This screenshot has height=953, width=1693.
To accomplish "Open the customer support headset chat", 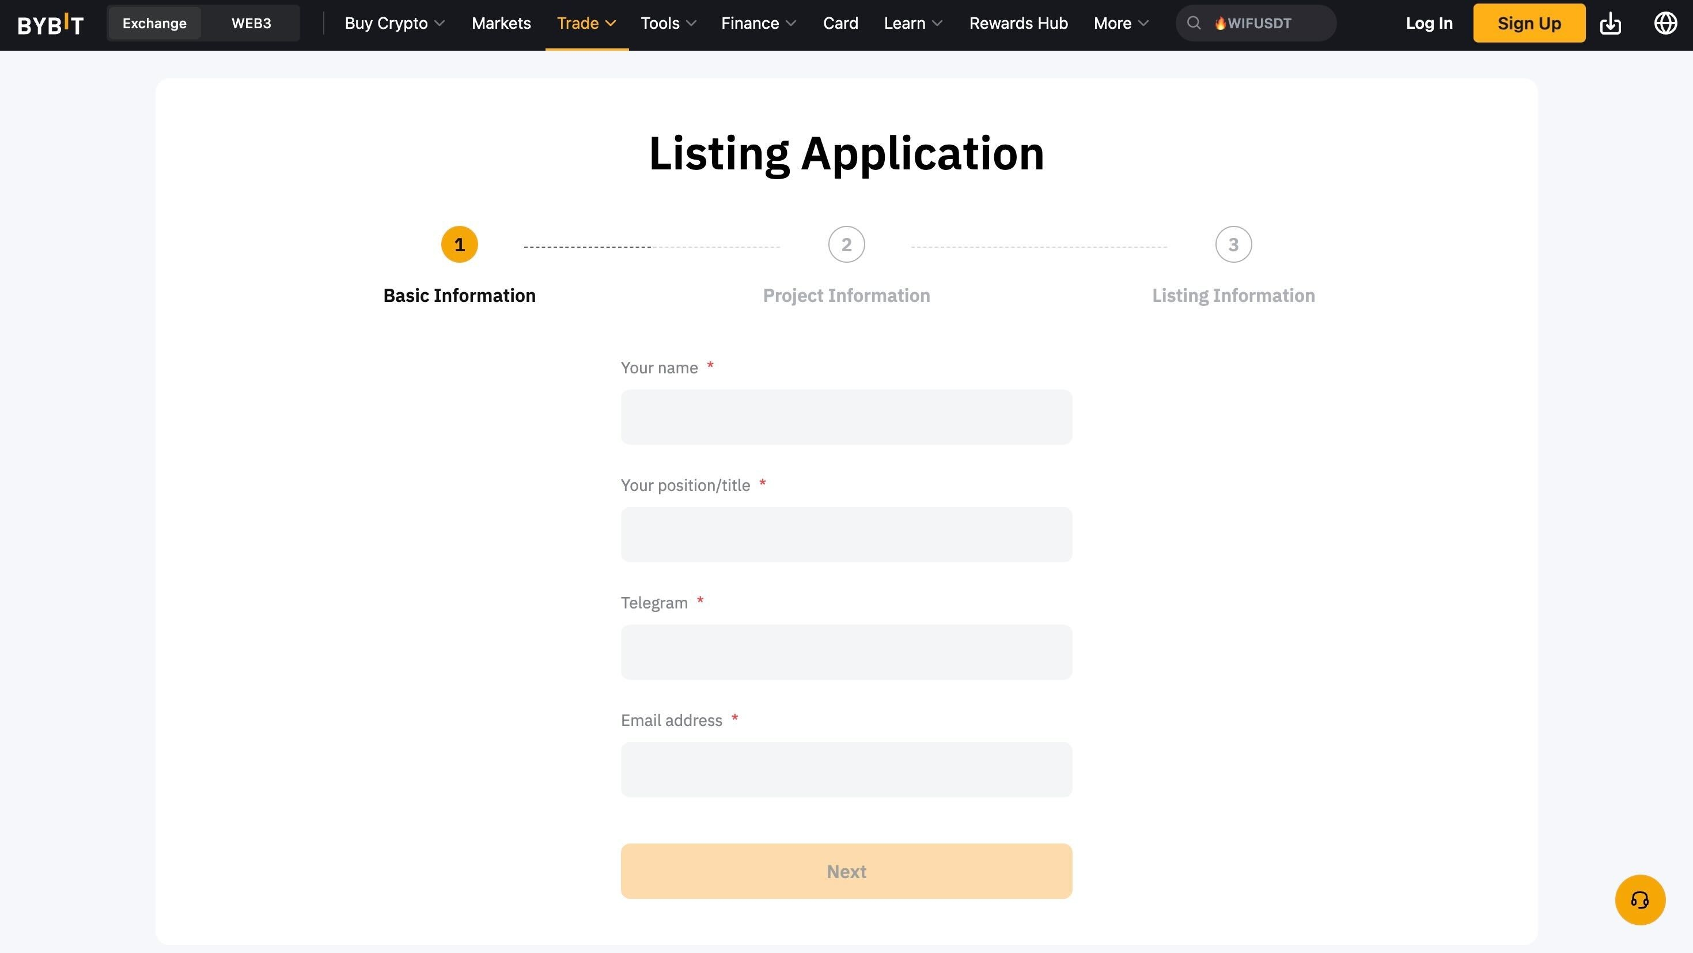I will (x=1640, y=900).
